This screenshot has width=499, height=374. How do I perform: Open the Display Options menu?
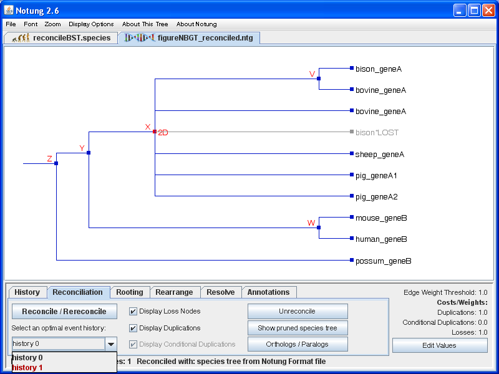(91, 24)
